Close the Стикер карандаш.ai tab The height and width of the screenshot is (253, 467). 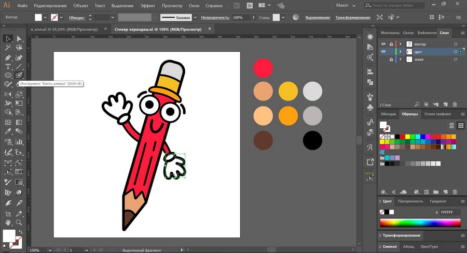(210, 29)
